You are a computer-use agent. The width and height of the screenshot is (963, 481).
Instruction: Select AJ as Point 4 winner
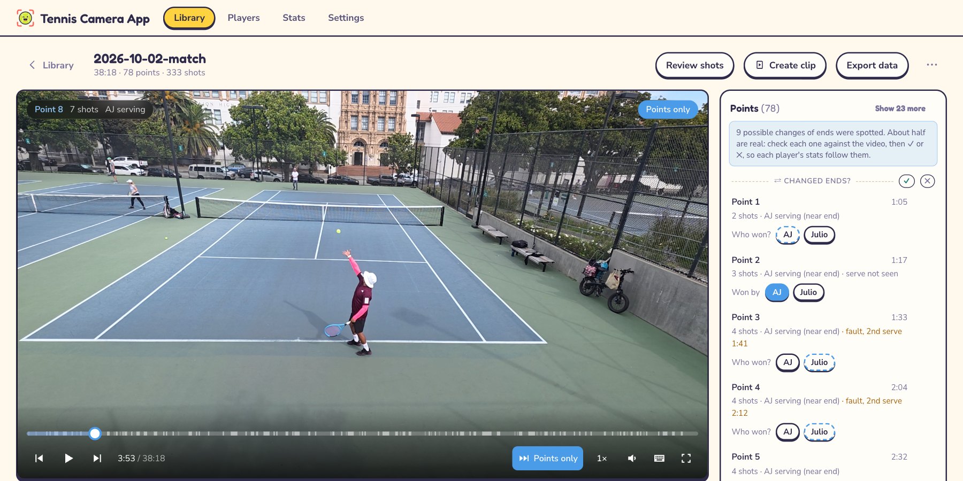pos(788,432)
